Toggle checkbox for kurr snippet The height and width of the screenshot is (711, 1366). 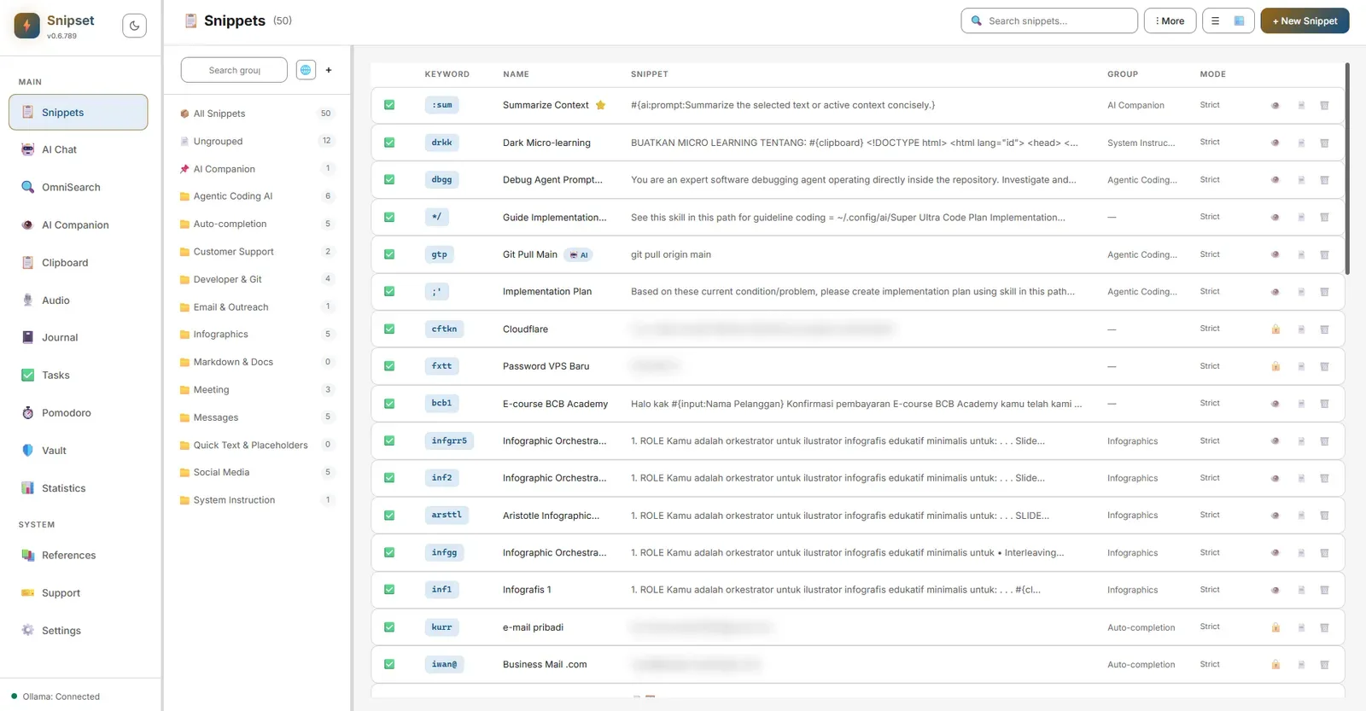click(x=389, y=627)
